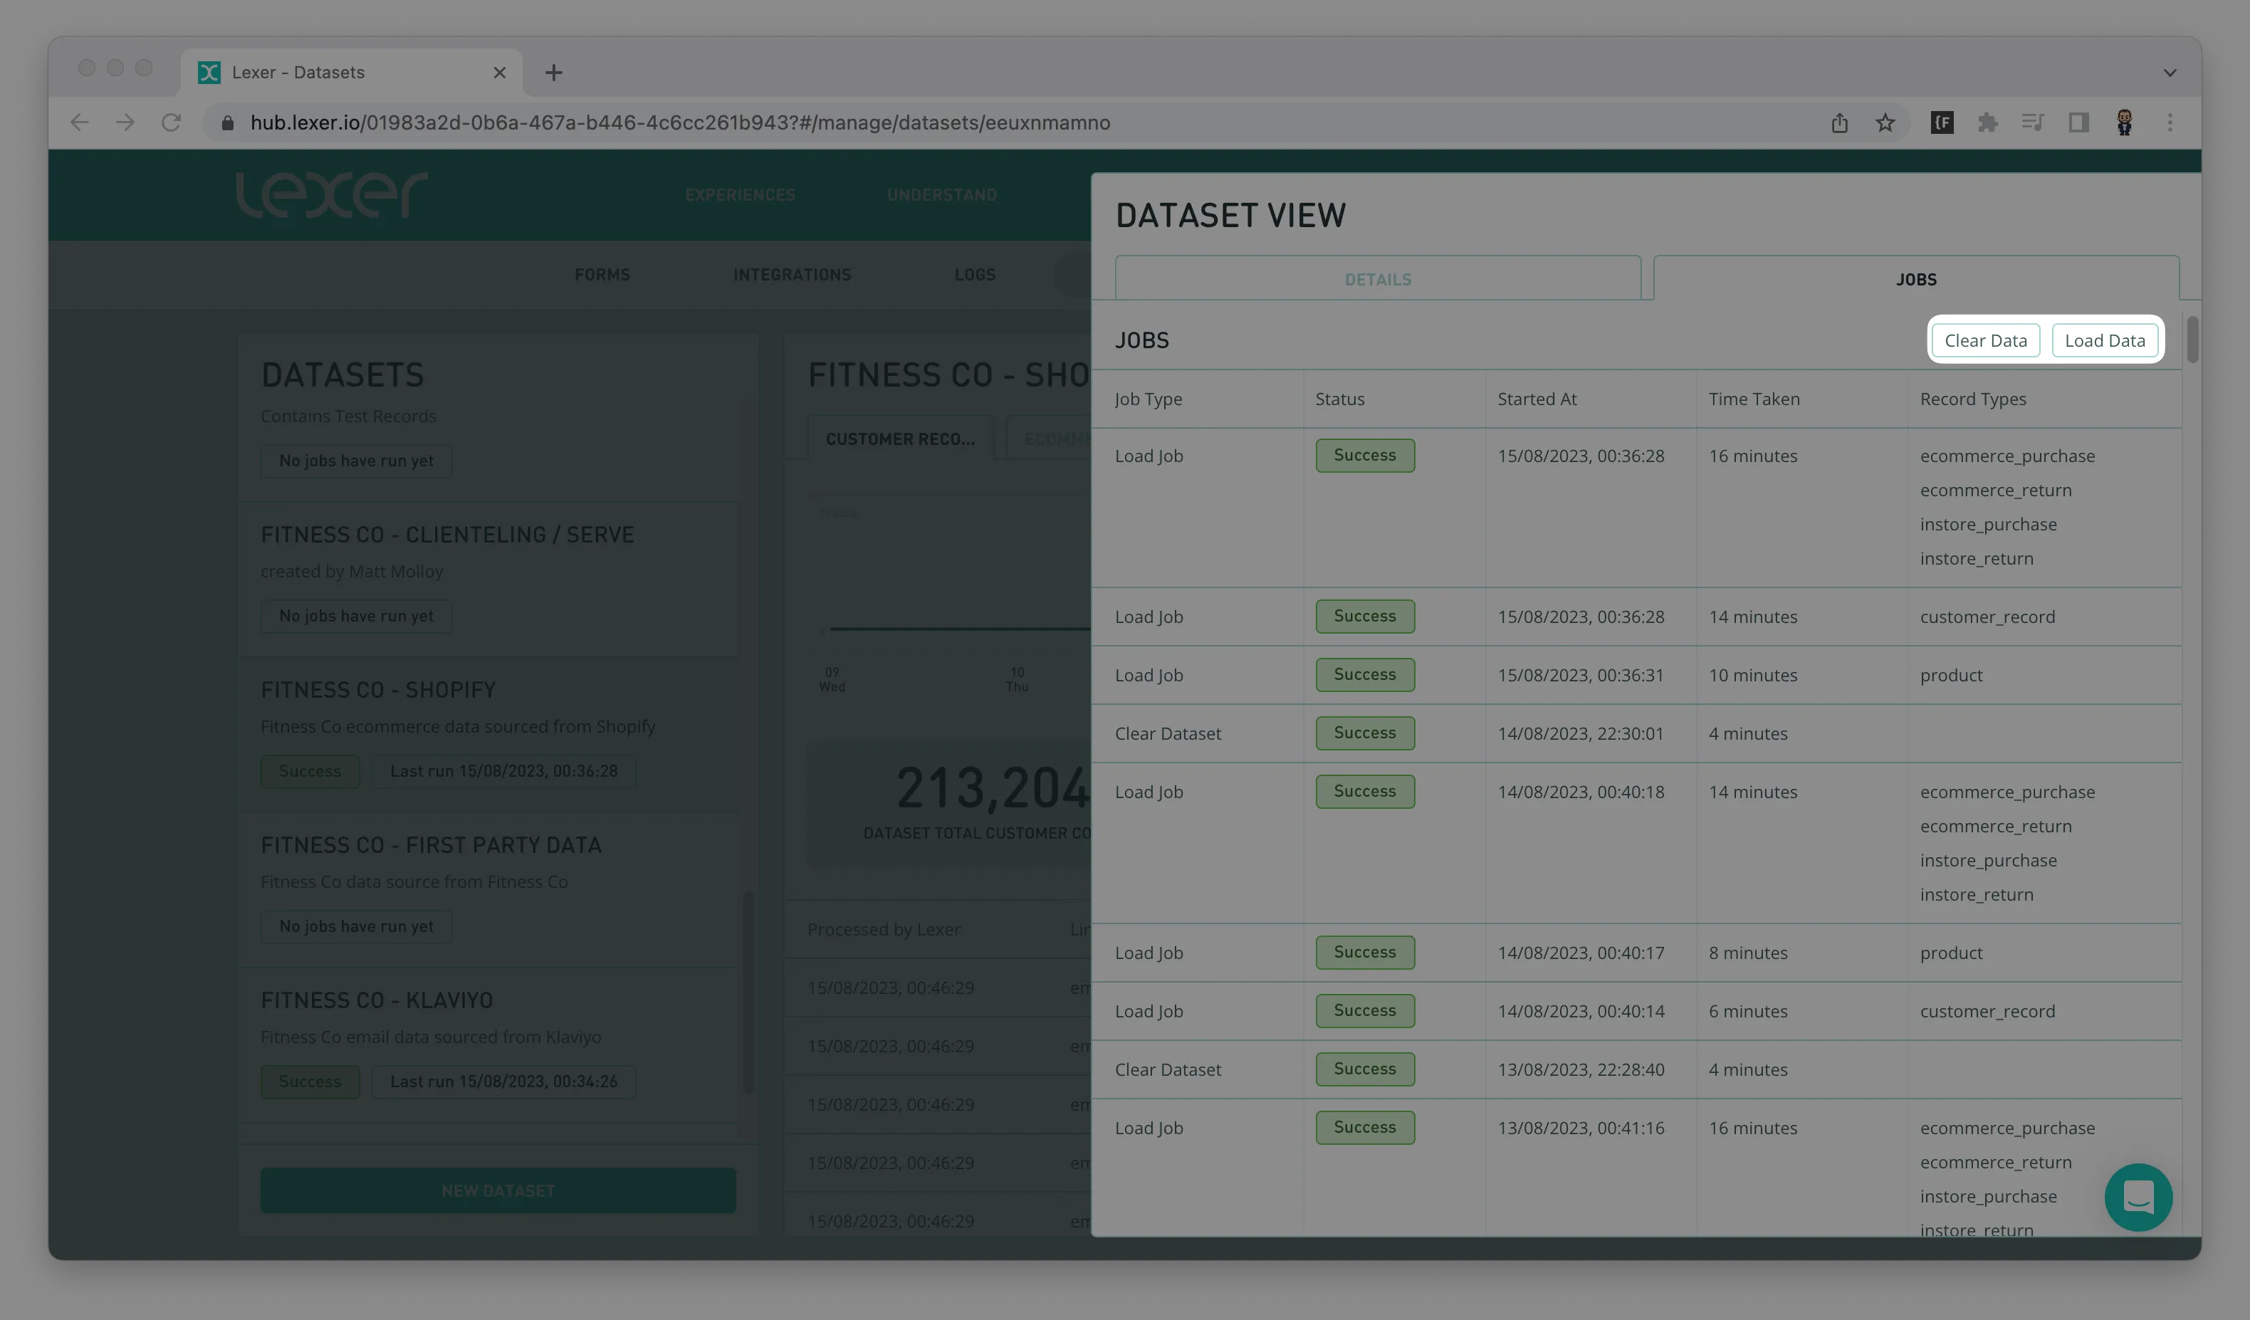
Task: Open the Integrations menu item
Action: (792, 275)
